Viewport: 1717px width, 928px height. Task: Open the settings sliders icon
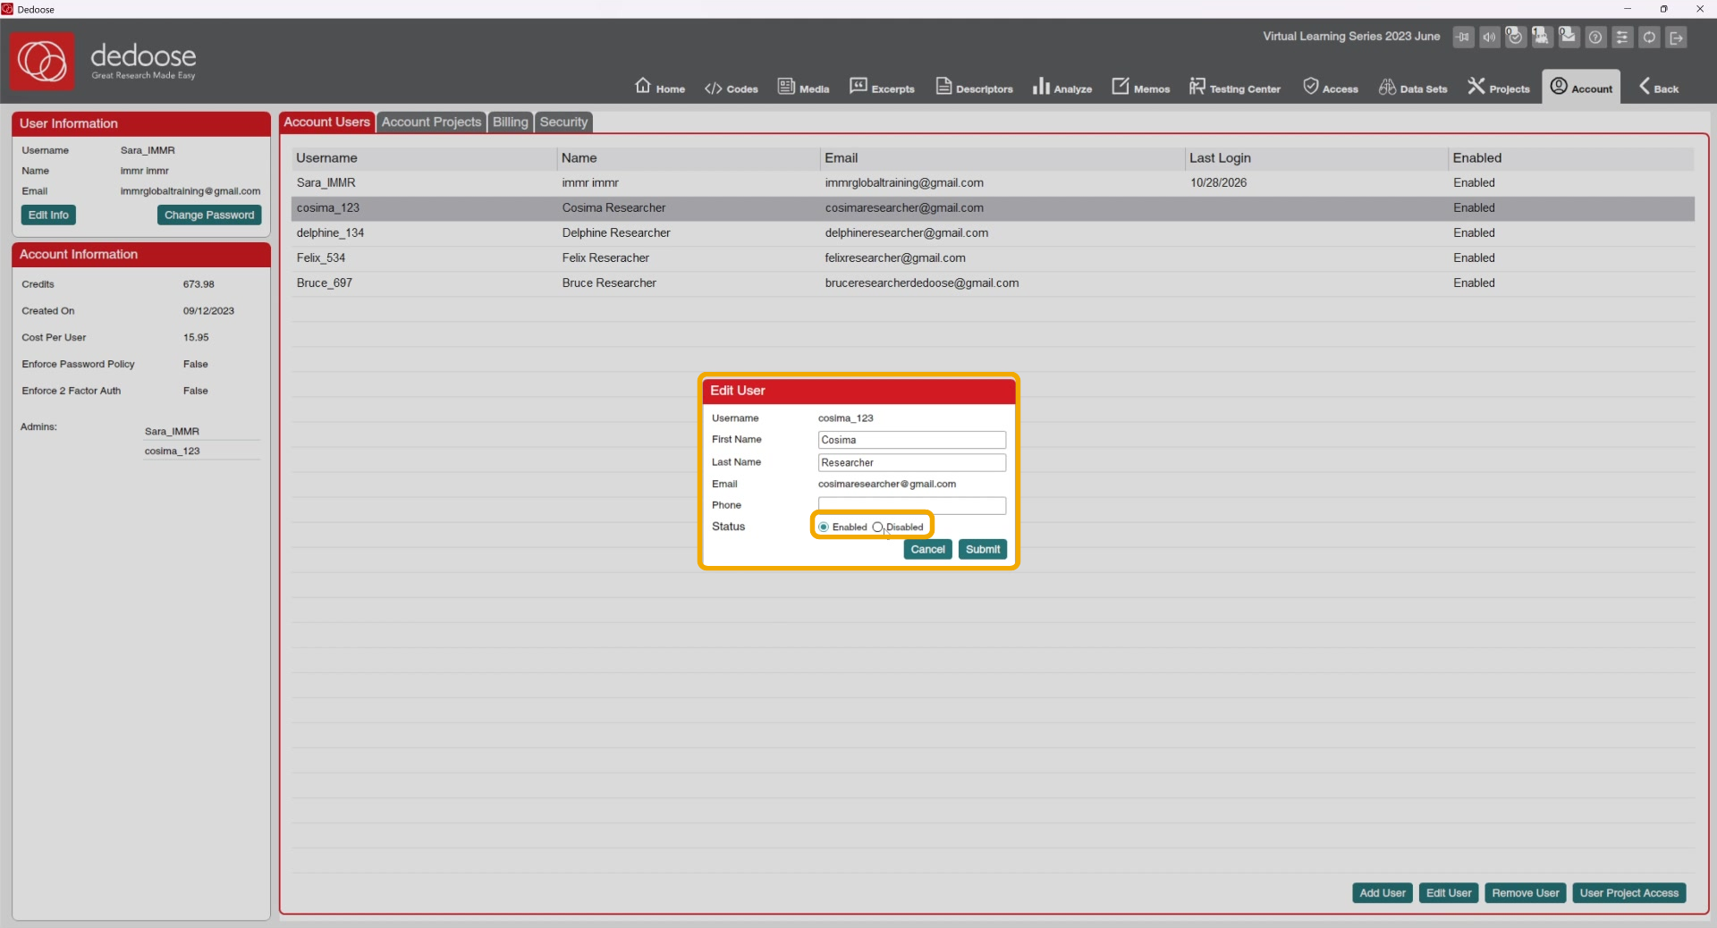tap(1622, 38)
